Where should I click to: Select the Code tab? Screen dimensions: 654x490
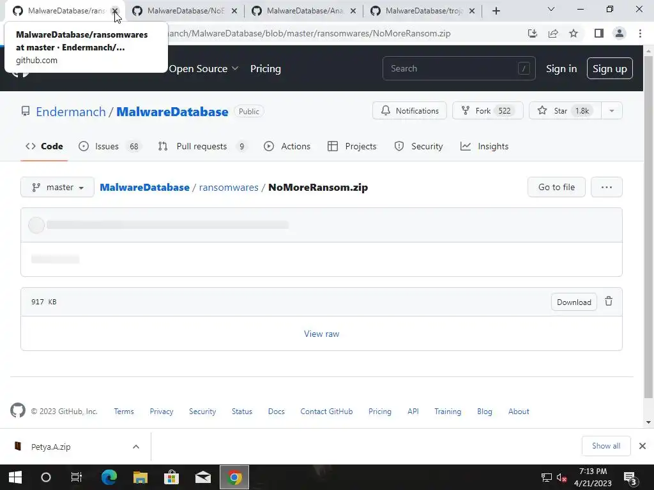coord(44,146)
